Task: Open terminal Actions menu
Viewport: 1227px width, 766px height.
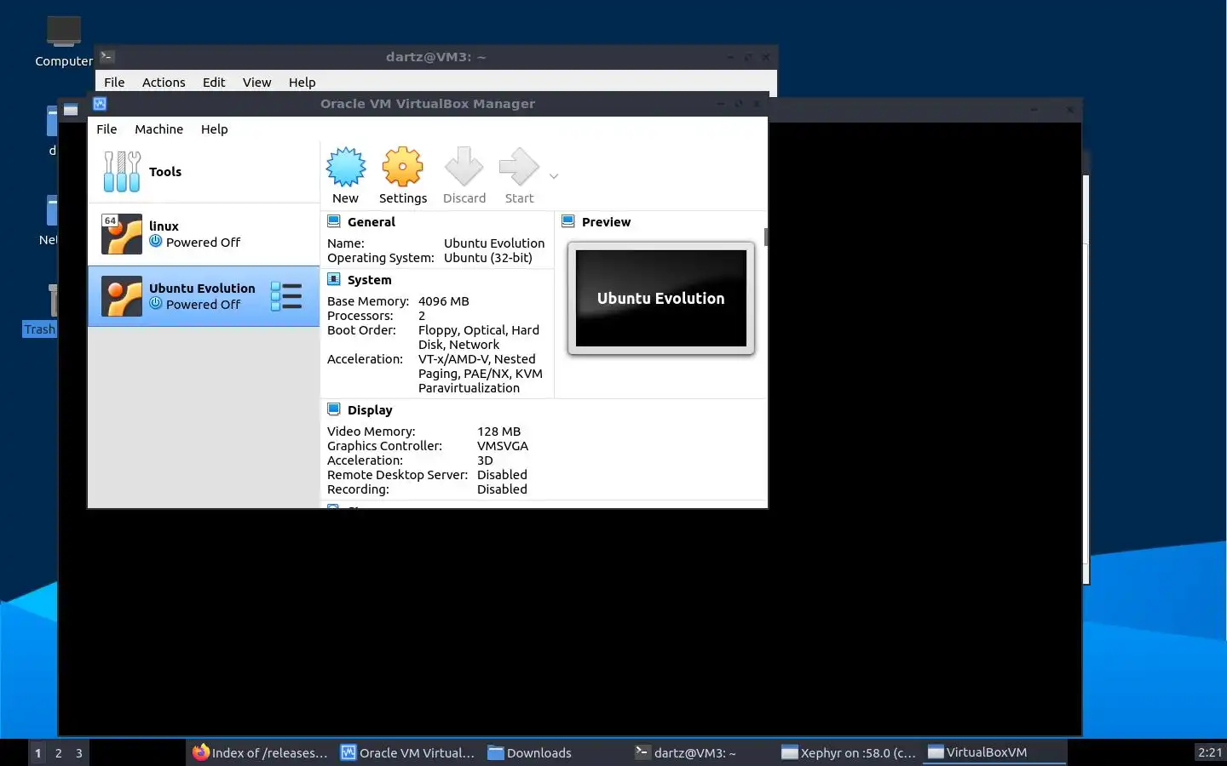Action: coord(164,83)
